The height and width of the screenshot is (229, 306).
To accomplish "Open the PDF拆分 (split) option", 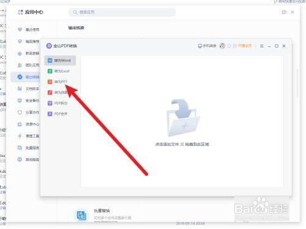I will (60, 103).
